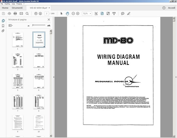Open the ? help menu

[x=24, y=4]
